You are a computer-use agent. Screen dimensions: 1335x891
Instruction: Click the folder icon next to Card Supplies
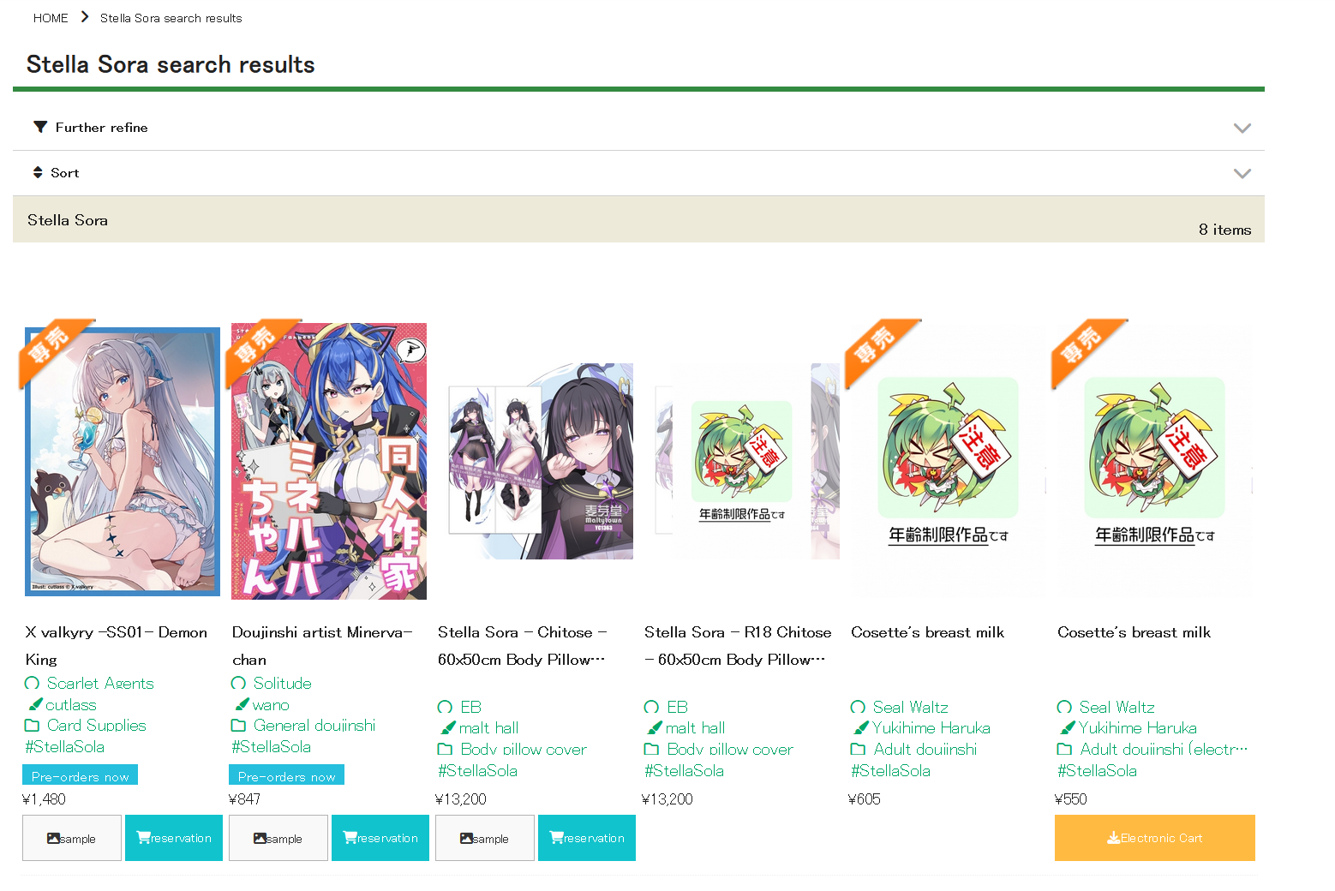click(x=32, y=725)
